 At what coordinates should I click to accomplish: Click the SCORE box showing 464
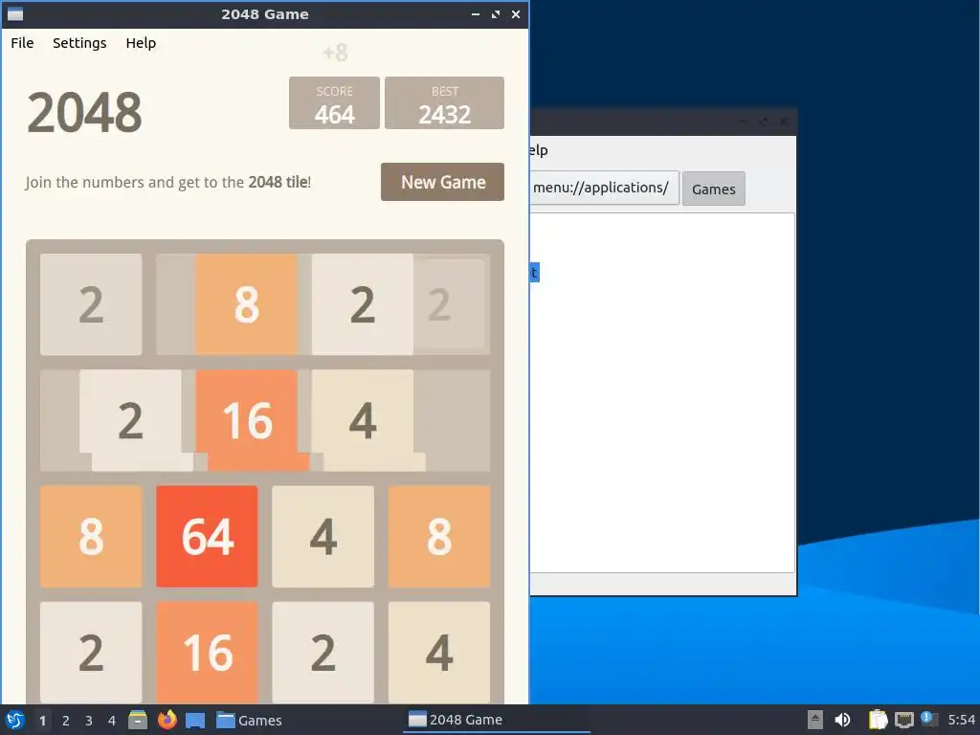click(x=334, y=103)
